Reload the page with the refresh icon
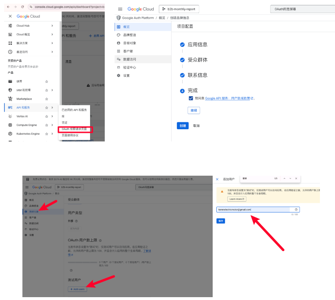335x300 pixels. click(x=22, y=7)
